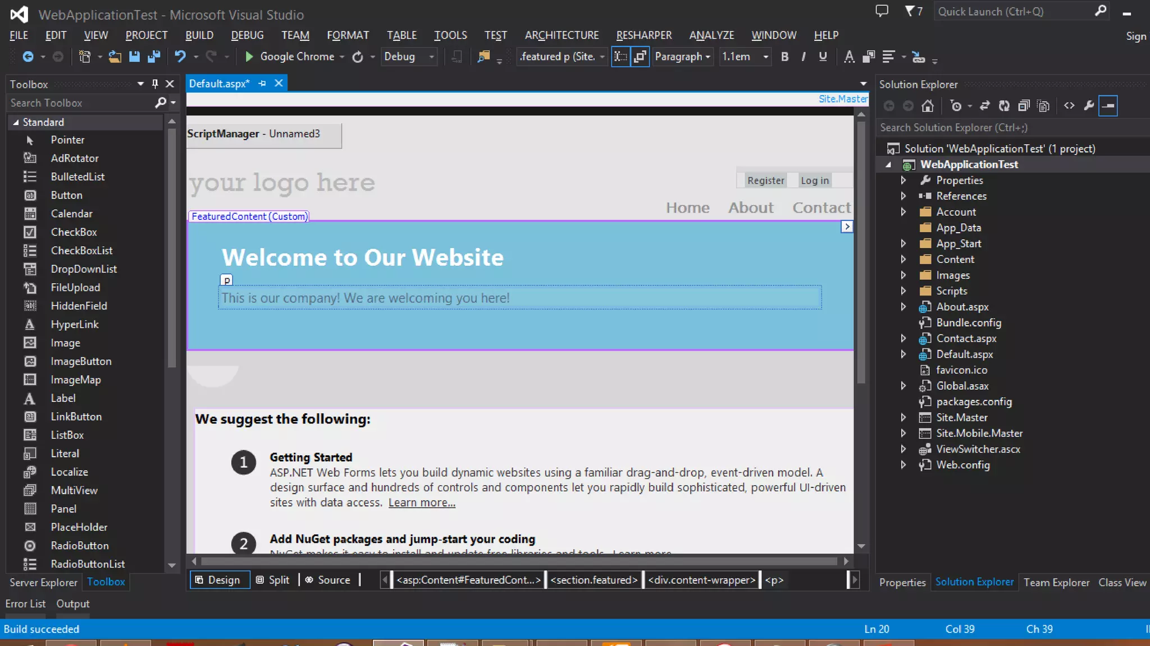Start debugging with Google Chrome play button
1150x646 pixels.
249,57
